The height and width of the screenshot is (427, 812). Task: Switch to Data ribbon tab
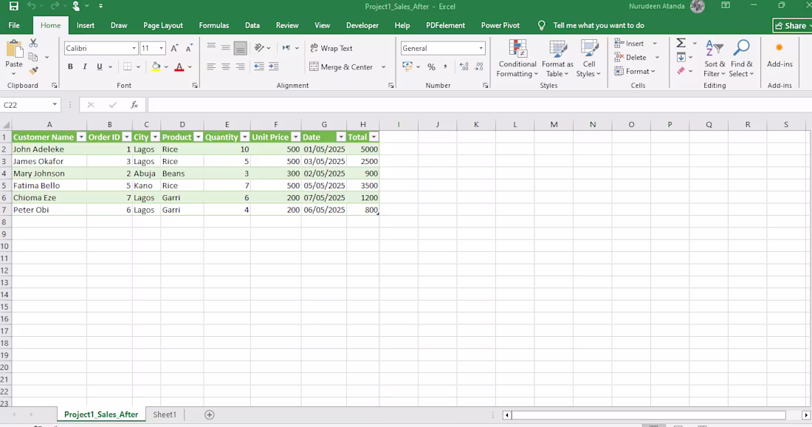252,25
